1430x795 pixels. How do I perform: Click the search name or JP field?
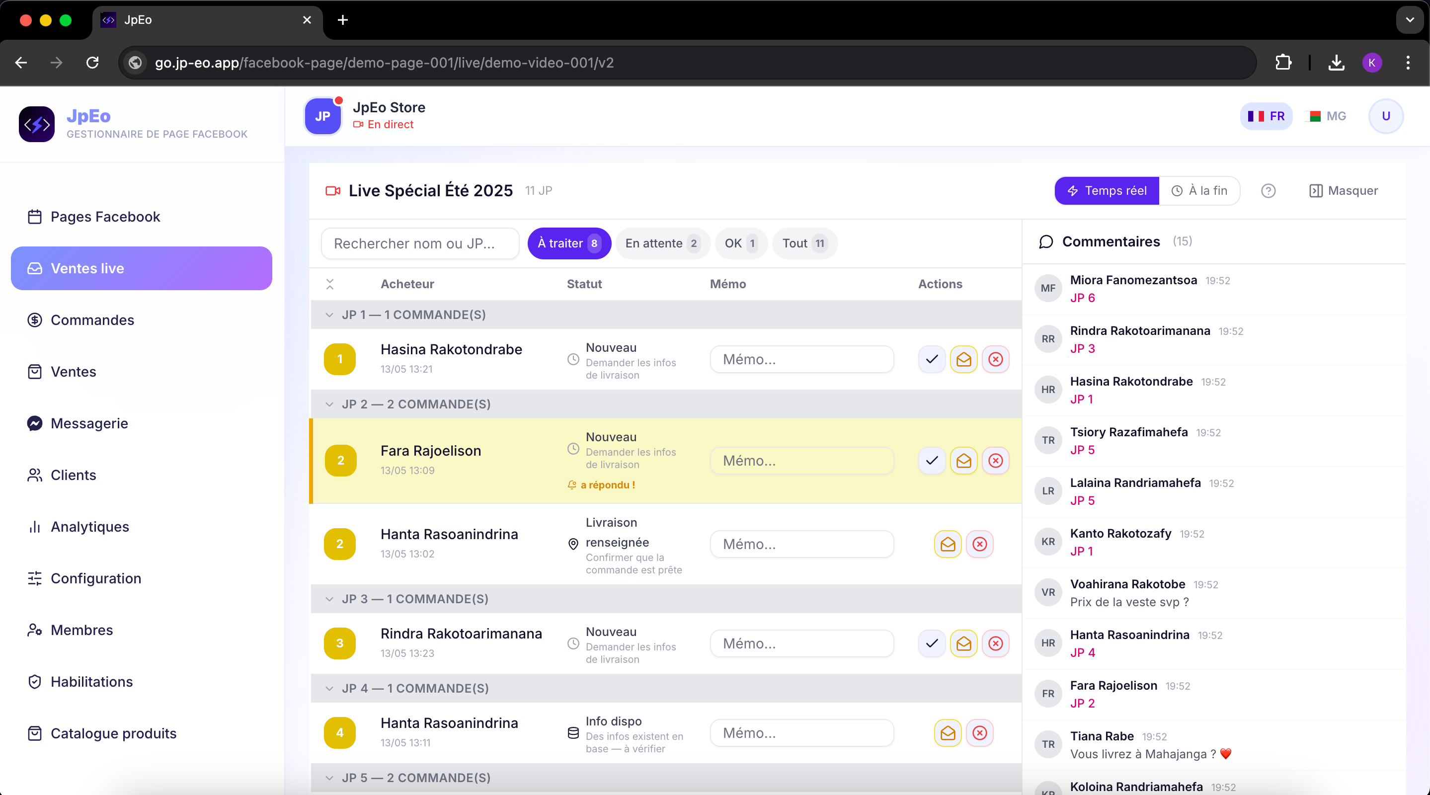click(420, 243)
